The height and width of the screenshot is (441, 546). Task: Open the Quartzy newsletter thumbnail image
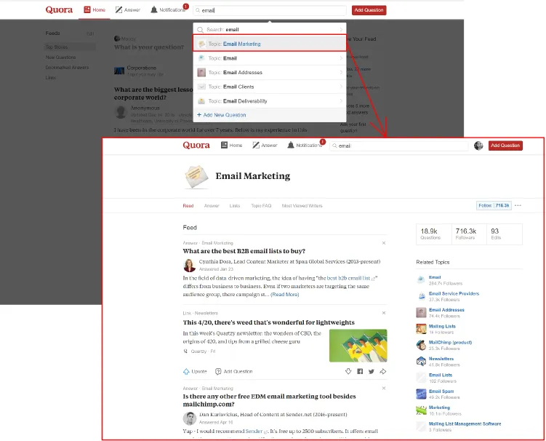coord(358,346)
